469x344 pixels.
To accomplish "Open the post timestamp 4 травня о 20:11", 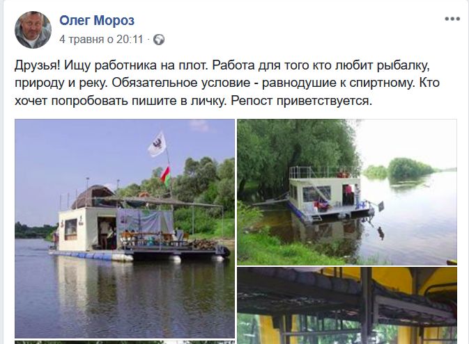I will [x=101, y=40].
